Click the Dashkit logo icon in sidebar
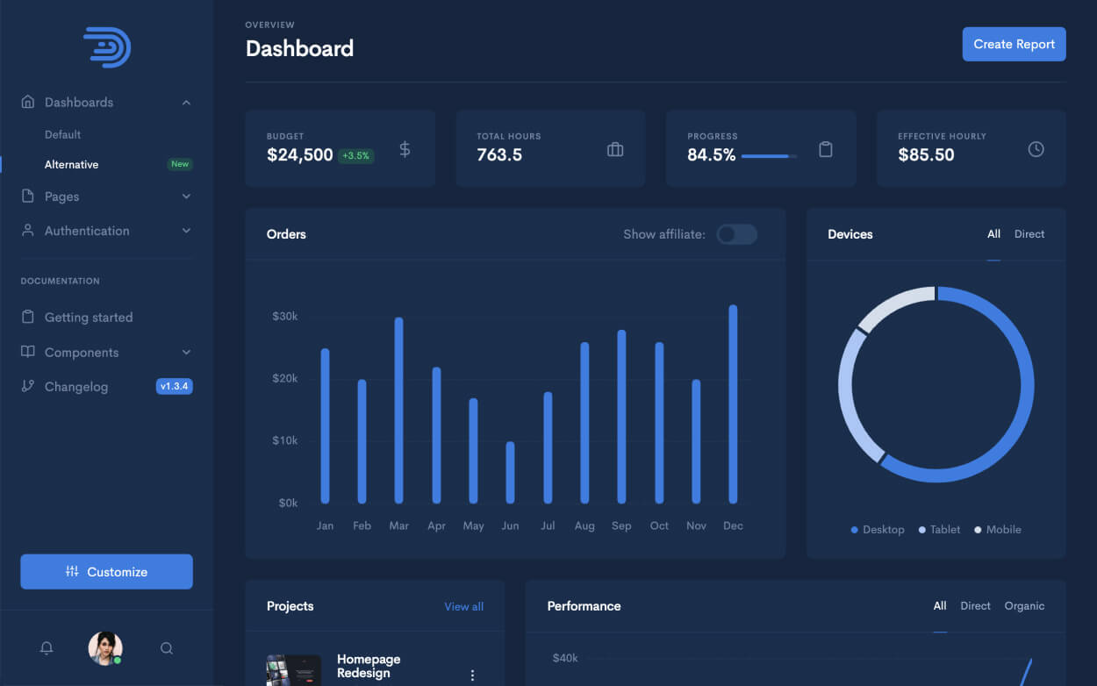 click(x=107, y=47)
